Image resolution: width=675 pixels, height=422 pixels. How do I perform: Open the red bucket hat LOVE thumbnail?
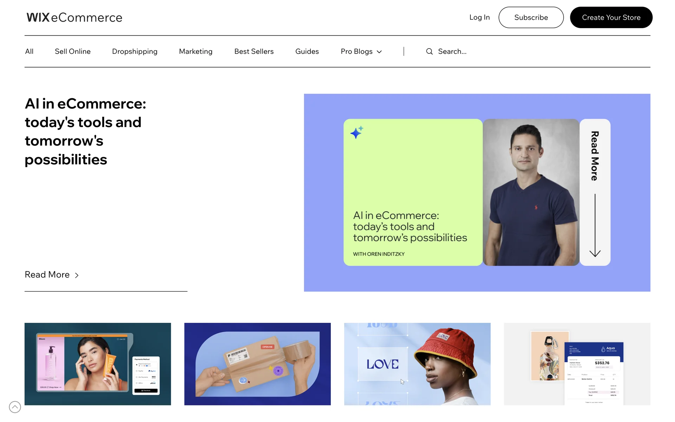point(417,364)
